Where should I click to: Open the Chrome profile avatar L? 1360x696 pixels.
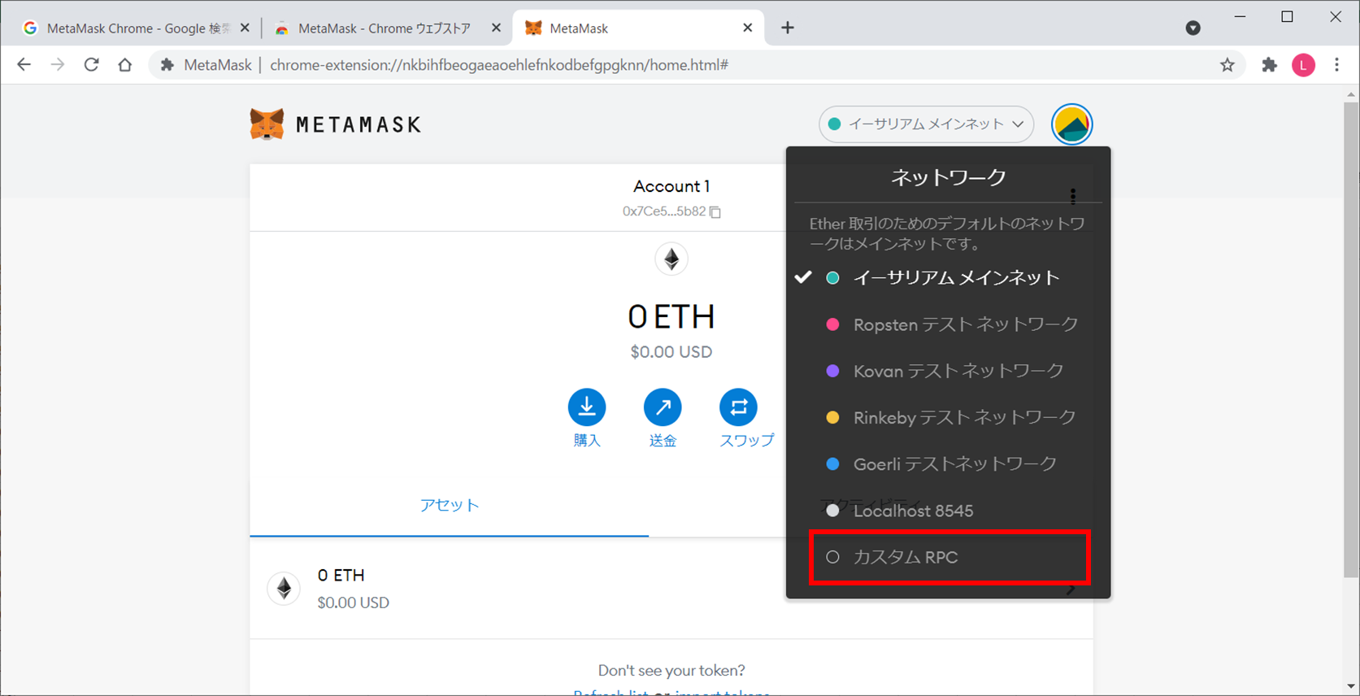[1303, 65]
